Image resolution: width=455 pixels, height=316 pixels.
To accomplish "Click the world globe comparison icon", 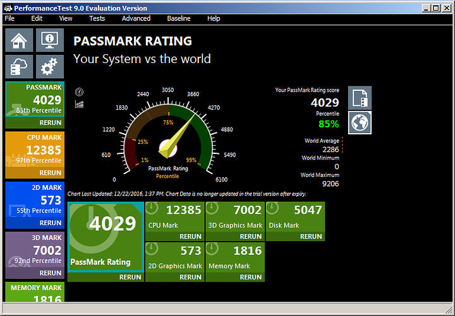I will [x=360, y=122].
